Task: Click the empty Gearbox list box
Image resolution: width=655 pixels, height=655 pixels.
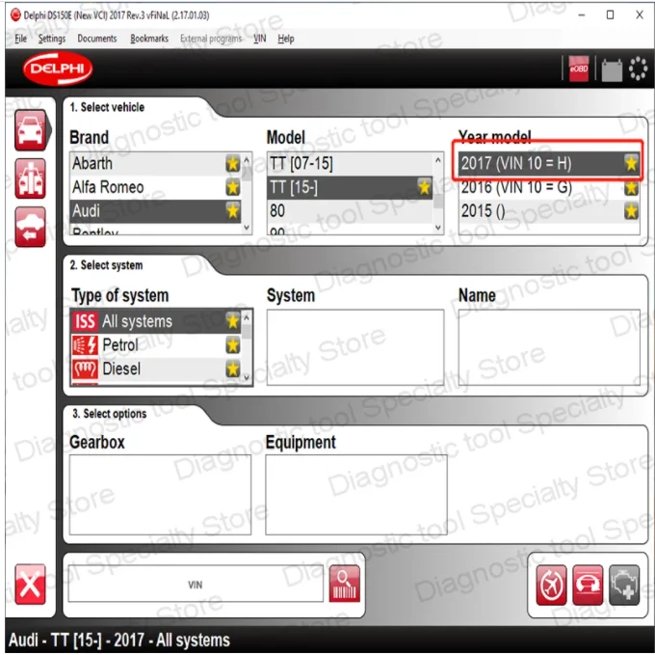Action: pos(160,495)
